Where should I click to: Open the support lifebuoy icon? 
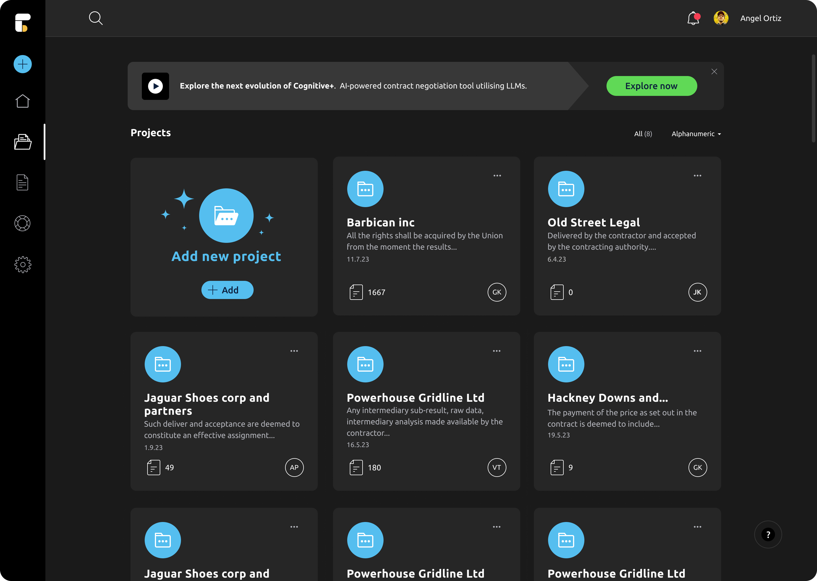[22, 223]
